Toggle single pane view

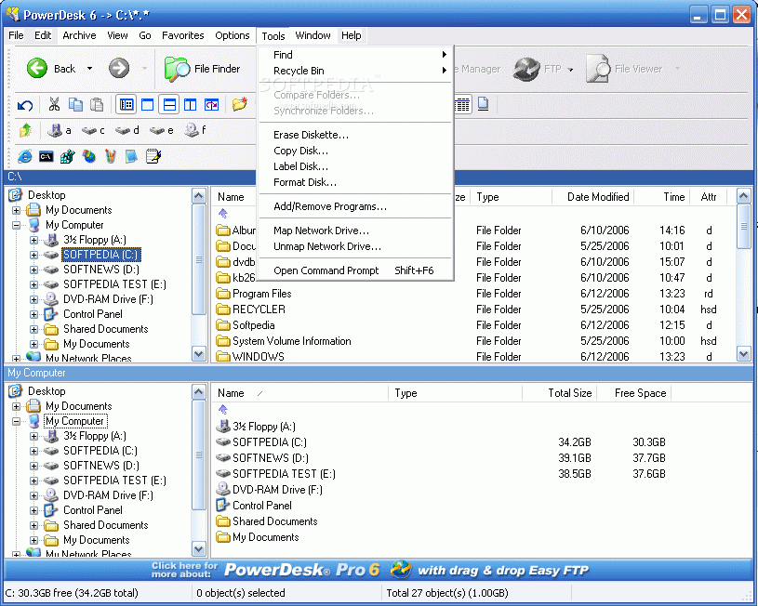148,104
